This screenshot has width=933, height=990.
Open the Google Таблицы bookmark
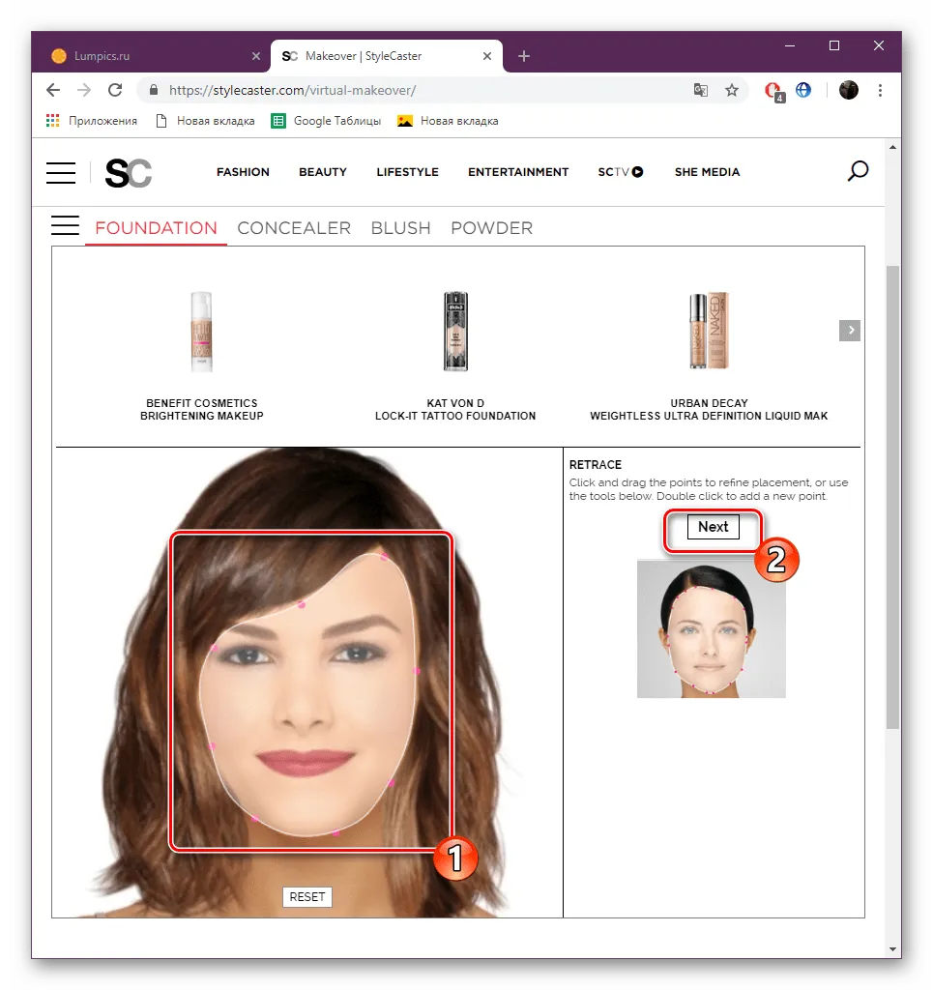point(326,121)
